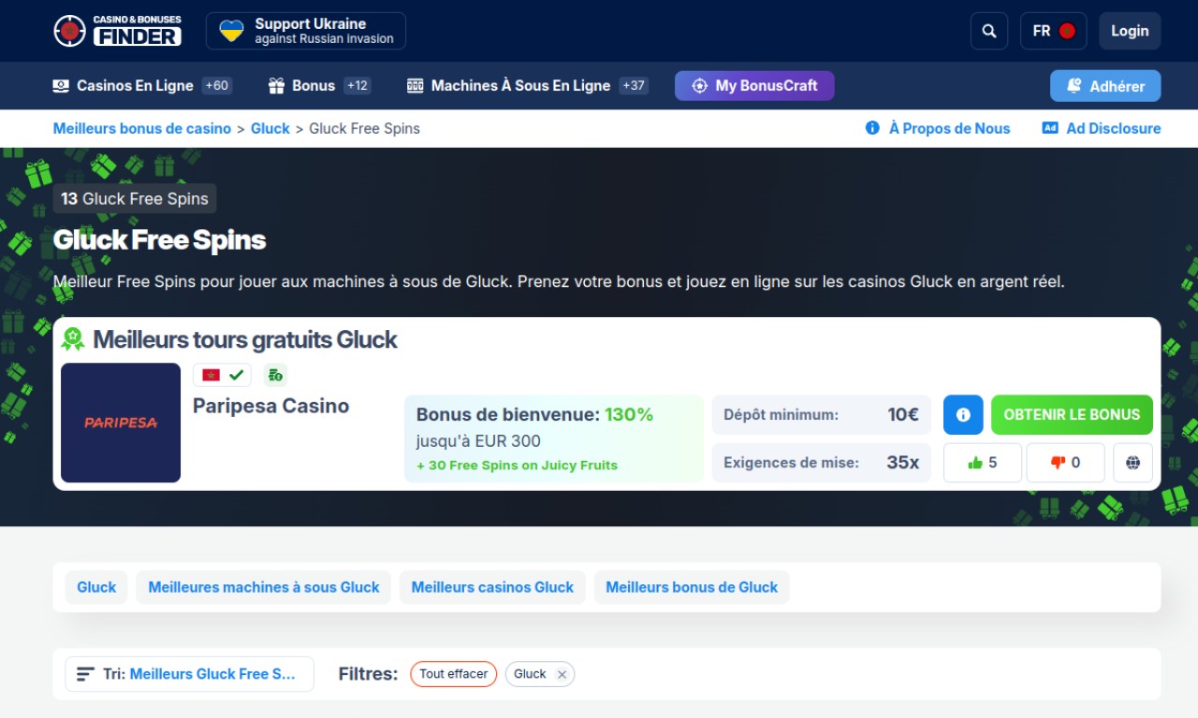Screen dimensions: 1198x718
Task: Open Meilleurs bonus de Gluck link
Action: click(692, 587)
